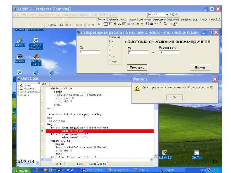The width and height of the screenshot is (231, 173).
Task: Click the Save icon in the Delphi toolbar
Action: (62, 25)
